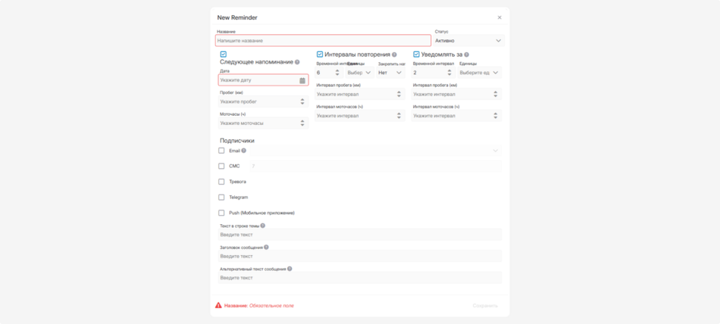Click the Название text input field

324,41
